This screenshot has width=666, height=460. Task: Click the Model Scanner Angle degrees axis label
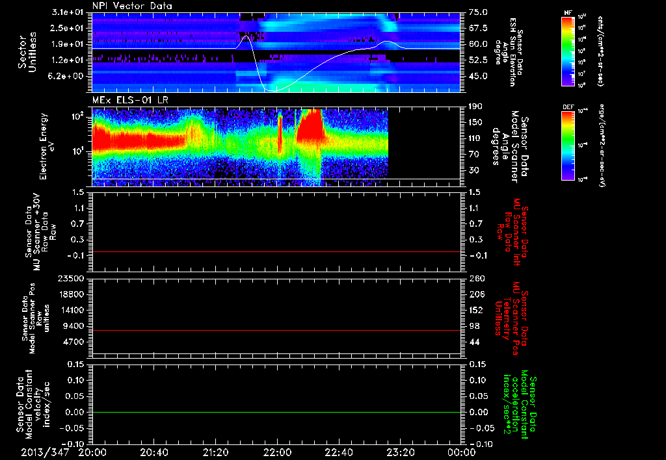(x=510, y=147)
